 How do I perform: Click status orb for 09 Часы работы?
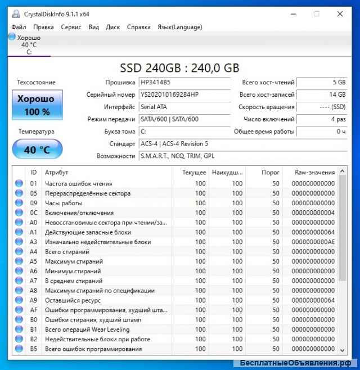coord(19,202)
